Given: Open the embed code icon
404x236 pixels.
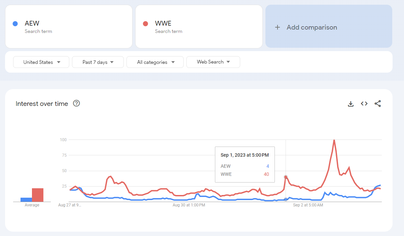Looking at the screenshot, I should coord(364,104).
